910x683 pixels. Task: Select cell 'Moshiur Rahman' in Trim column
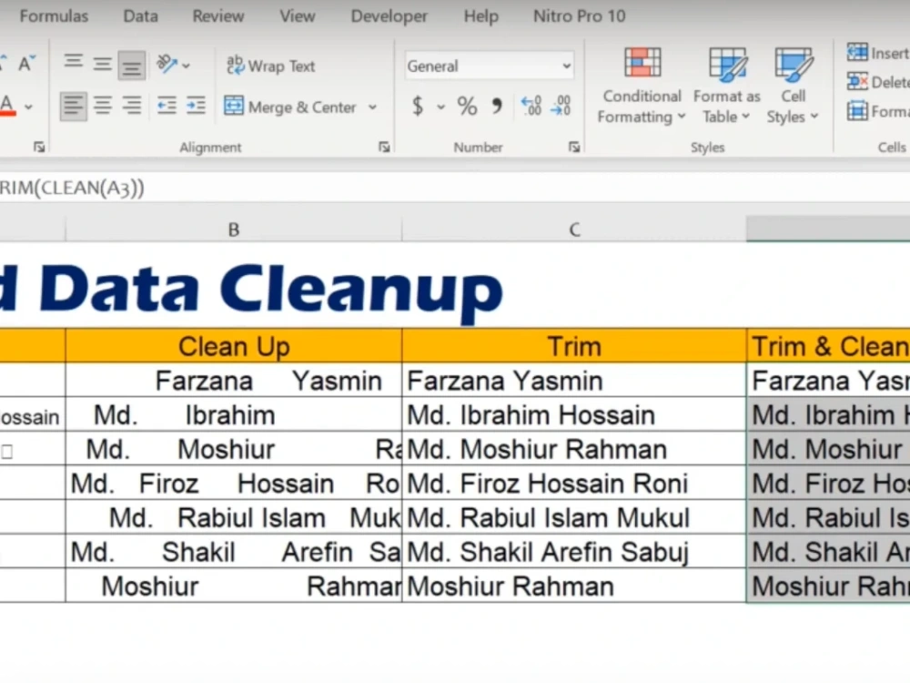[x=574, y=586]
